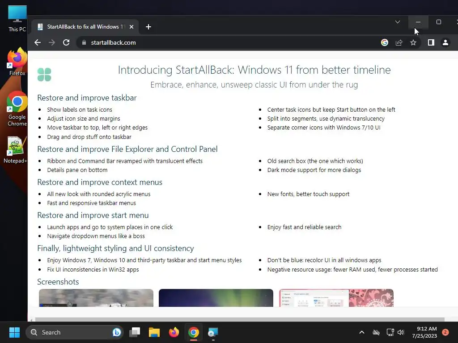Select Notepad++ desktop shortcut

[15, 150]
